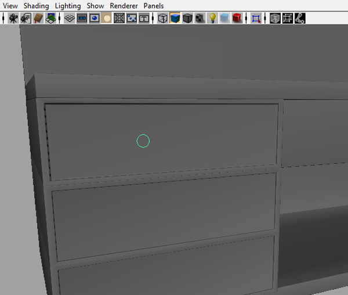Toggle Wireframe on Shaded dark cube icon
Screen dimensions: 348x295
(x=187, y=18)
